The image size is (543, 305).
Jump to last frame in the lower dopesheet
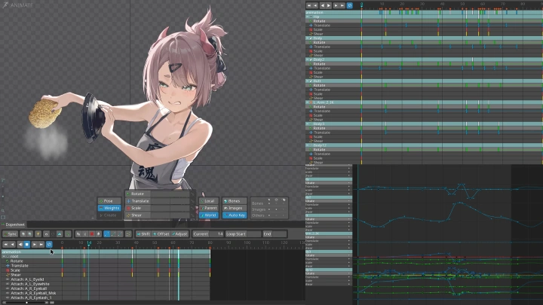pyautogui.click(x=41, y=244)
